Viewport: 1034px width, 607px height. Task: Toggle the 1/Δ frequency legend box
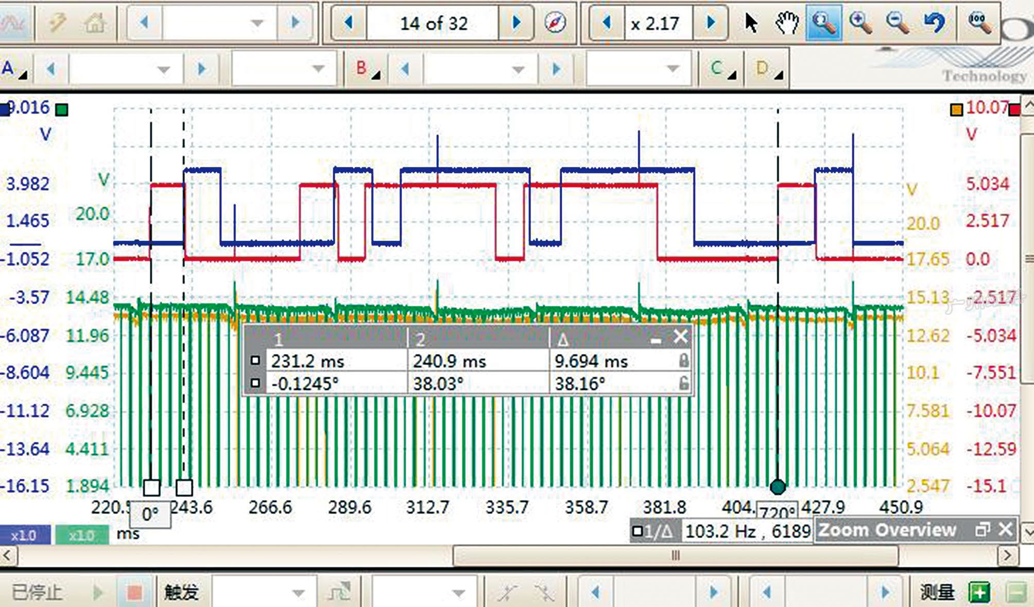[637, 531]
